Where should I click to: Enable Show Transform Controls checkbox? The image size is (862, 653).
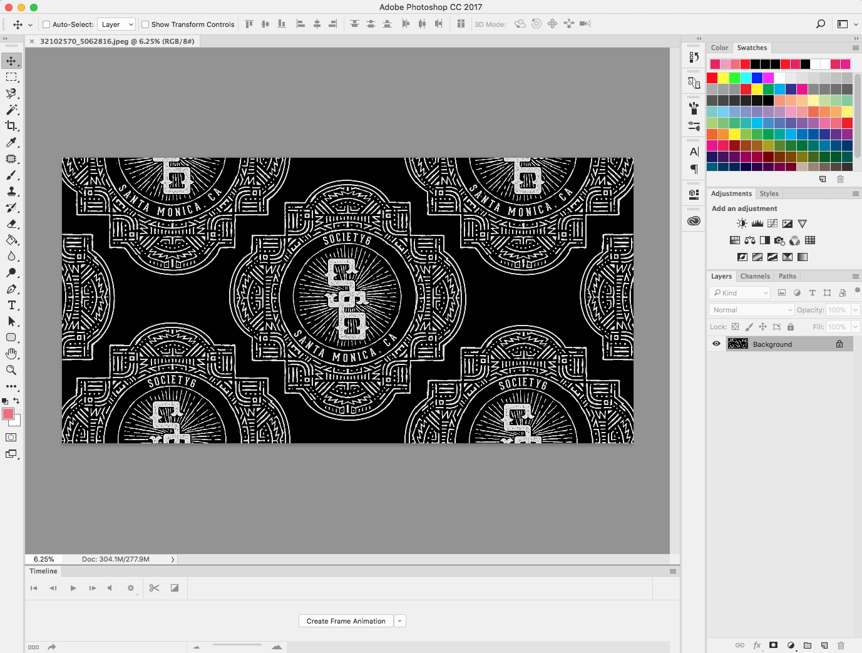click(x=145, y=24)
